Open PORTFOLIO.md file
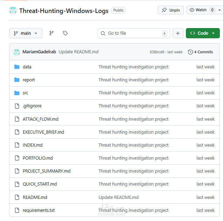This screenshot has height=221, width=223. coord(38,158)
